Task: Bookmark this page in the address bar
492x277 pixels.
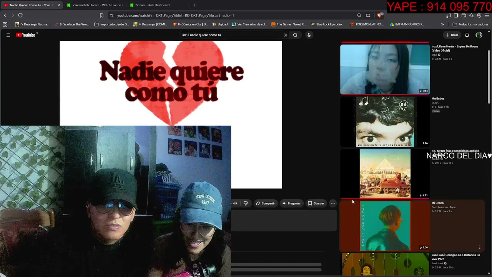Action: (101, 15)
